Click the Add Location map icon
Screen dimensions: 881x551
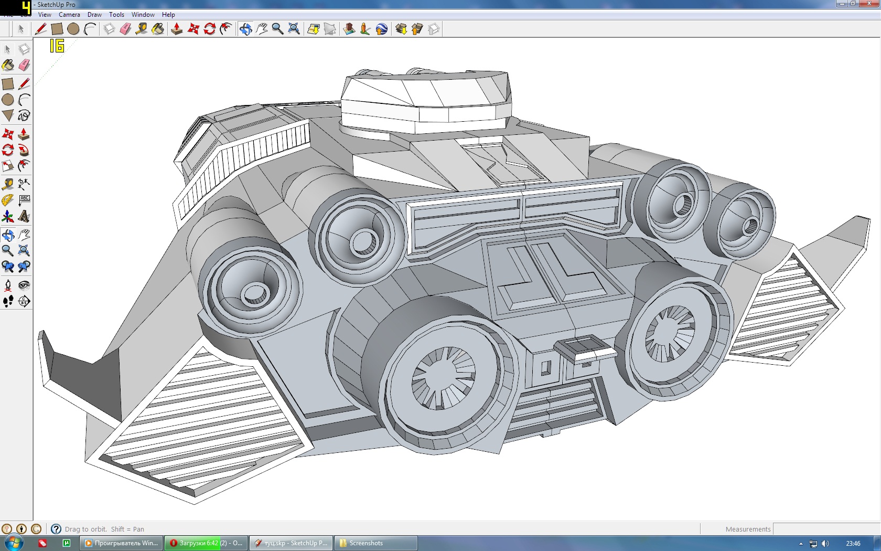click(314, 29)
